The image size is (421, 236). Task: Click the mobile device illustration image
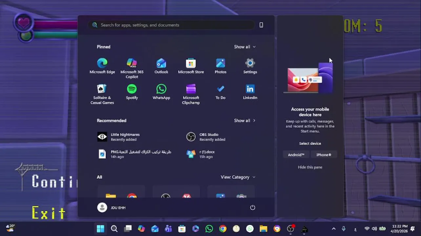pos(308,79)
